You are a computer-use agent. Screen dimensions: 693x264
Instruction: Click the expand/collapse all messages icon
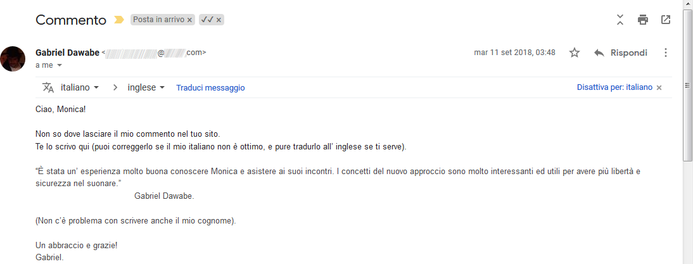pos(620,20)
